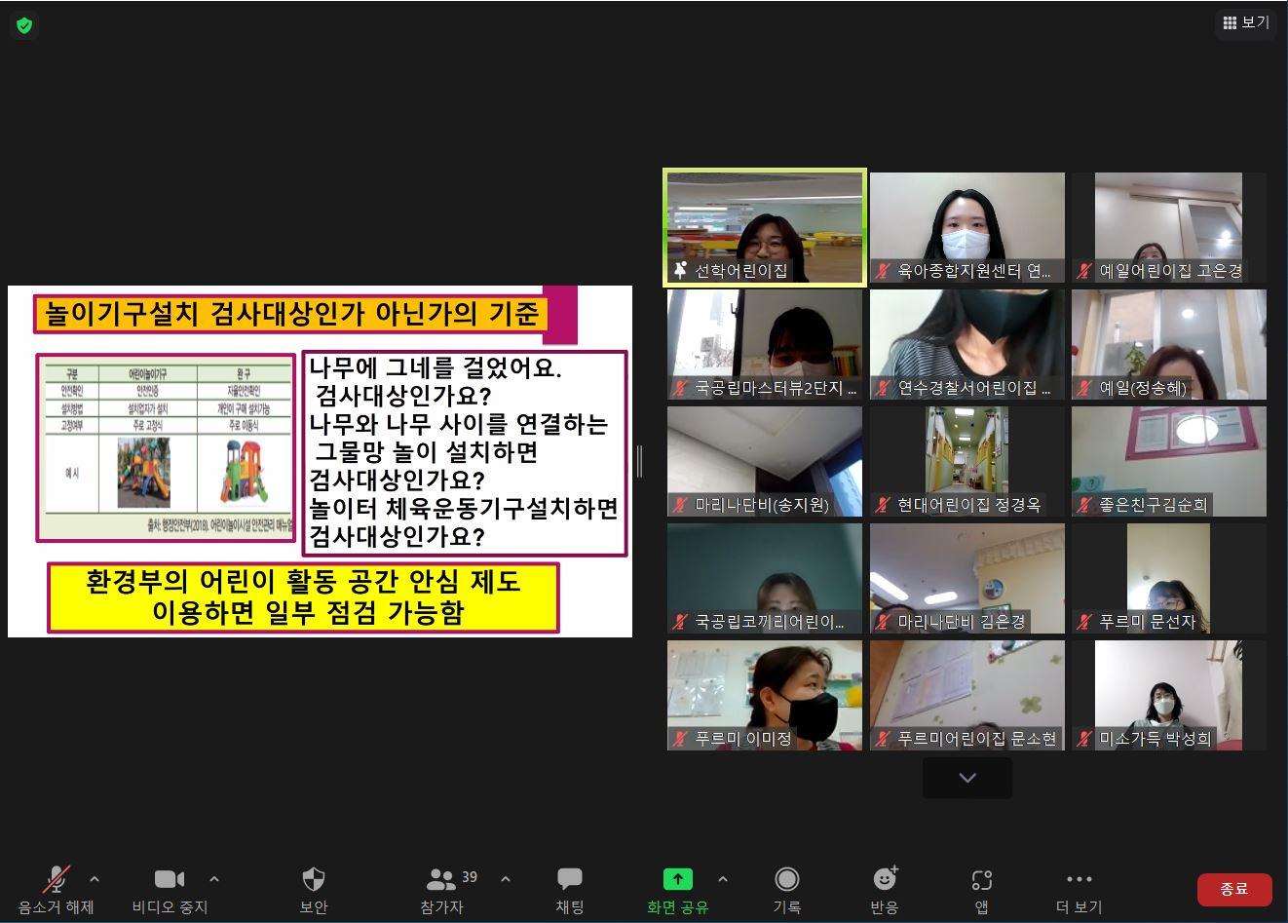Start recording with 기록 icon
This screenshot has width=1288, height=923.
point(786,879)
